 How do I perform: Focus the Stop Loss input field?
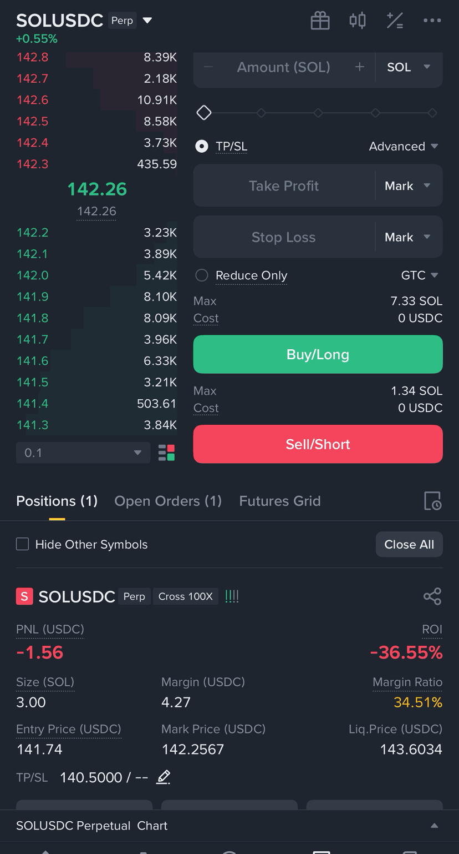pos(284,237)
